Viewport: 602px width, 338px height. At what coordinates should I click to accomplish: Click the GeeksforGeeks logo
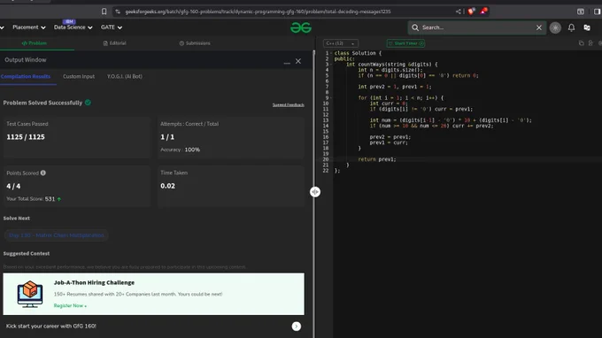coord(301,27)
